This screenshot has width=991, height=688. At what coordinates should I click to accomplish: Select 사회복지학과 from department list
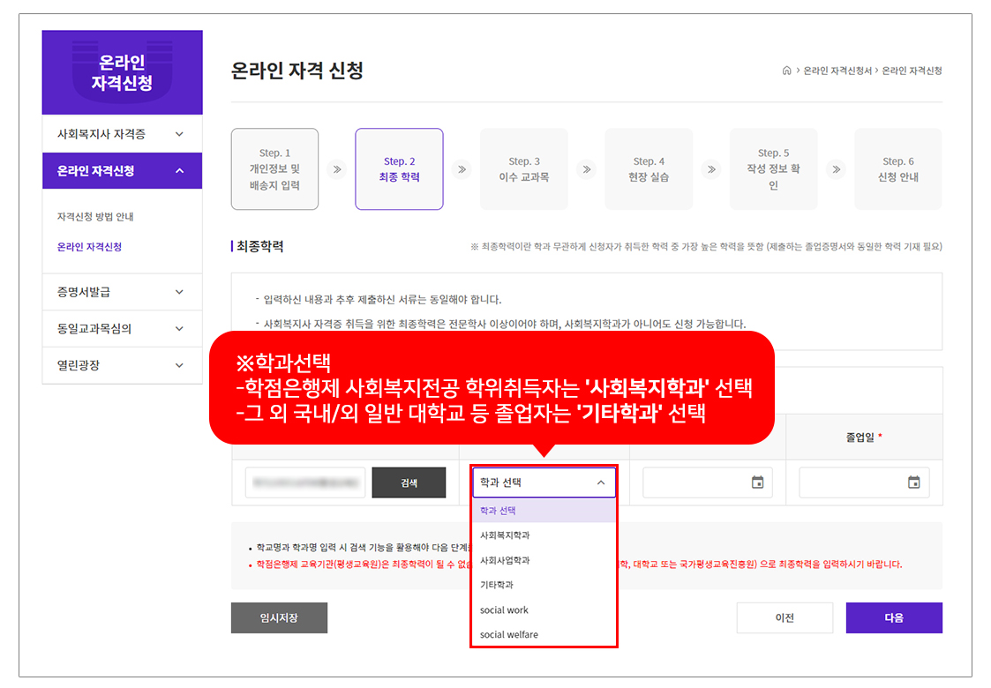(505, 535)
